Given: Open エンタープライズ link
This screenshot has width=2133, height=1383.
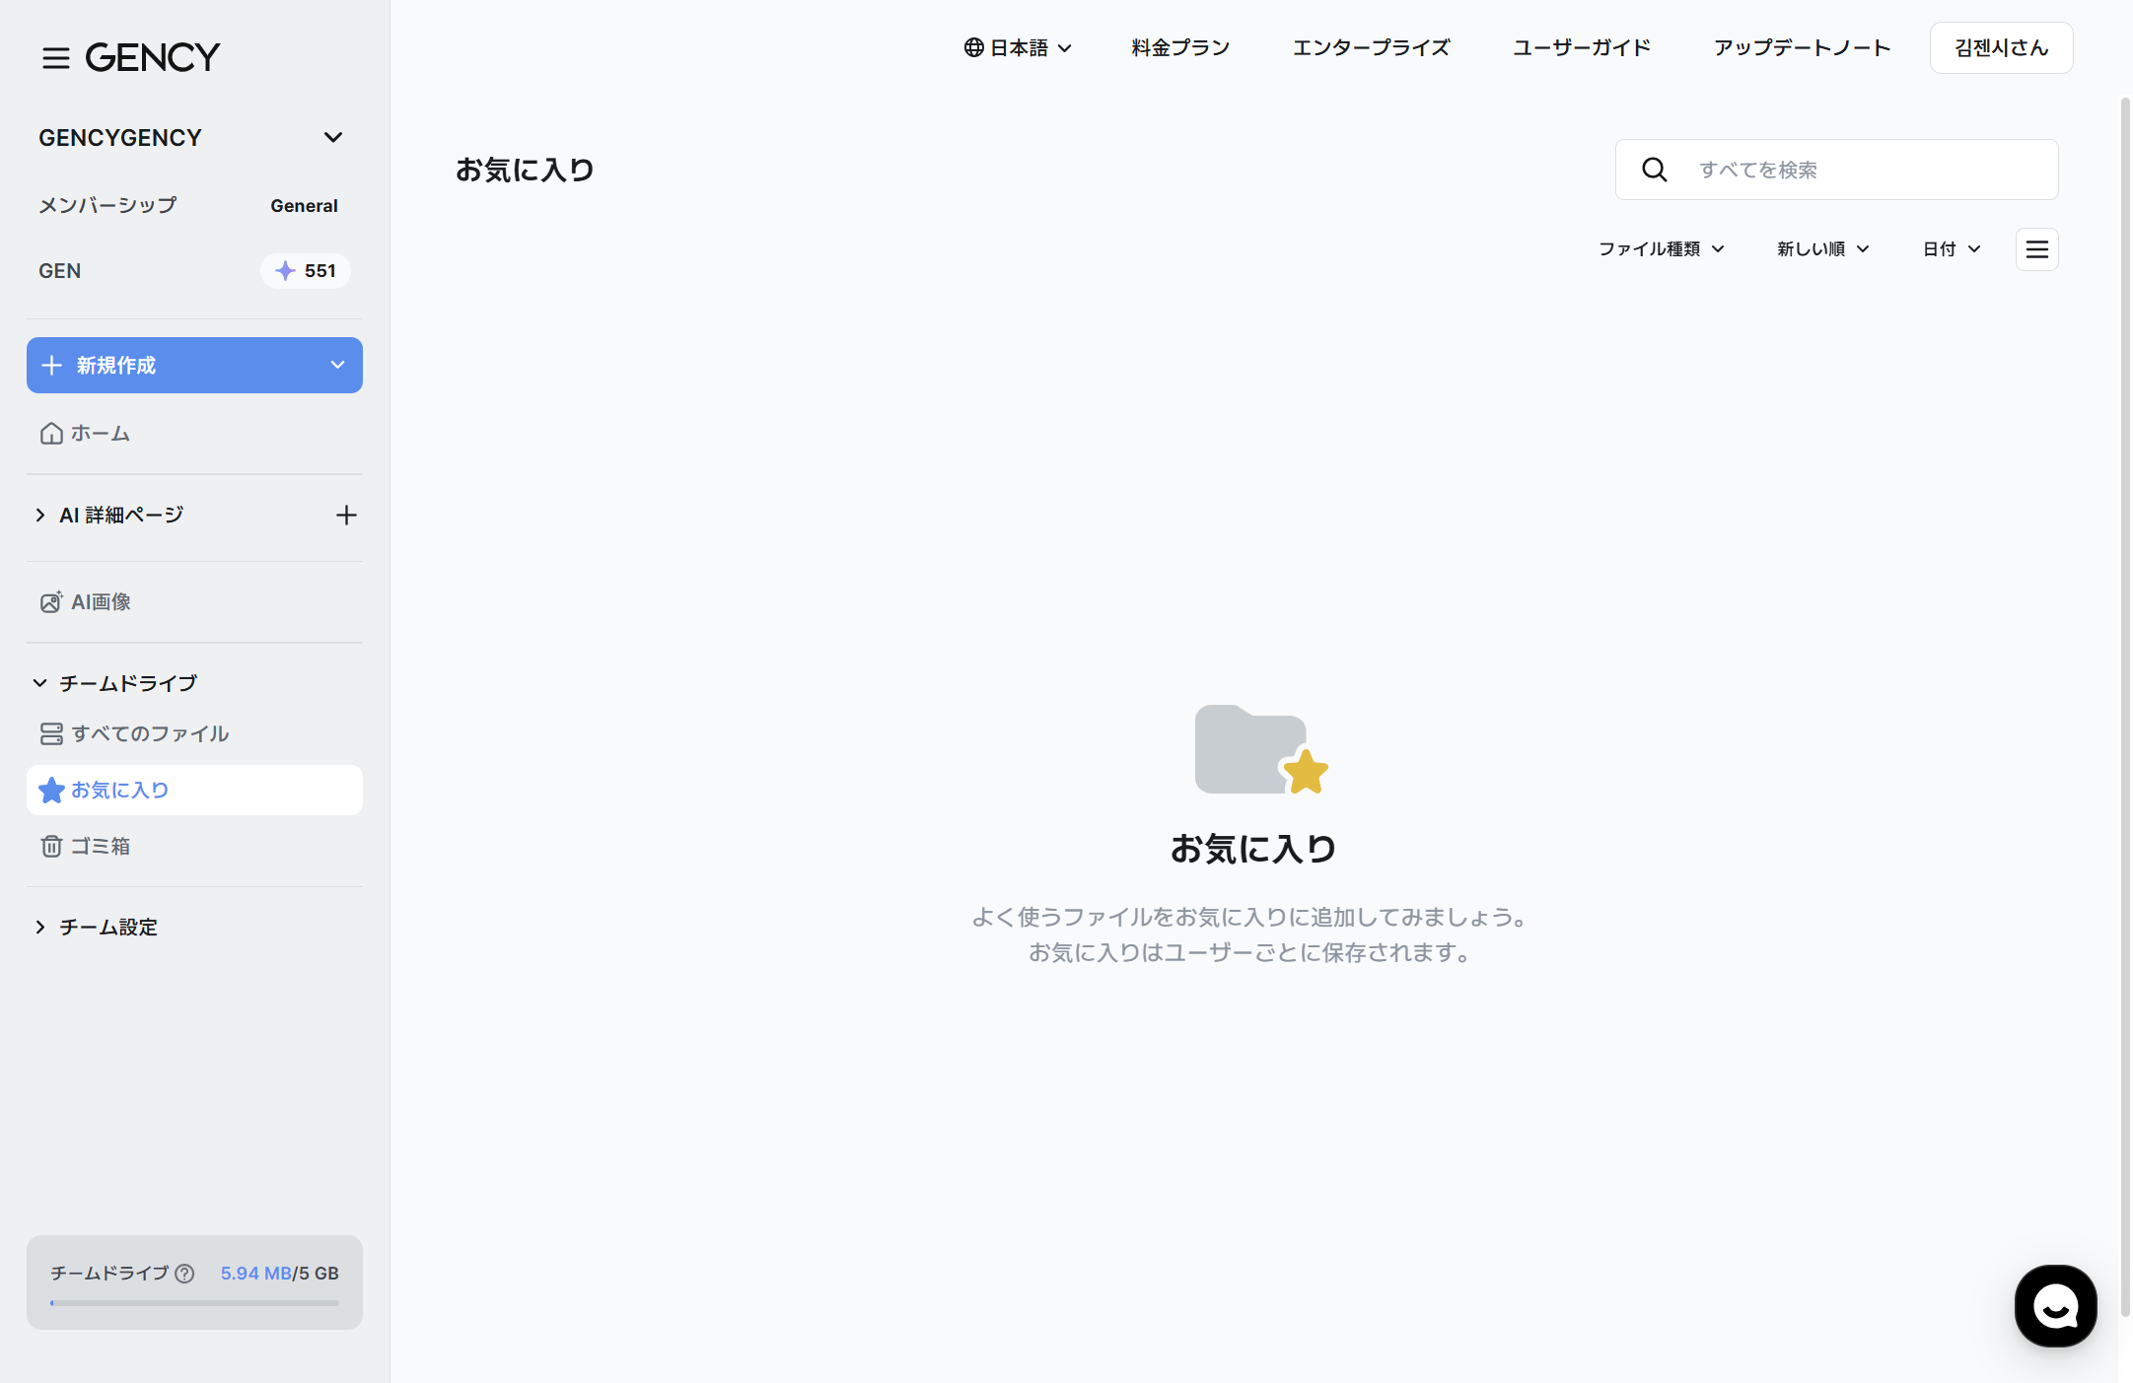Looking at the screenshot, I should [1371, 47].
